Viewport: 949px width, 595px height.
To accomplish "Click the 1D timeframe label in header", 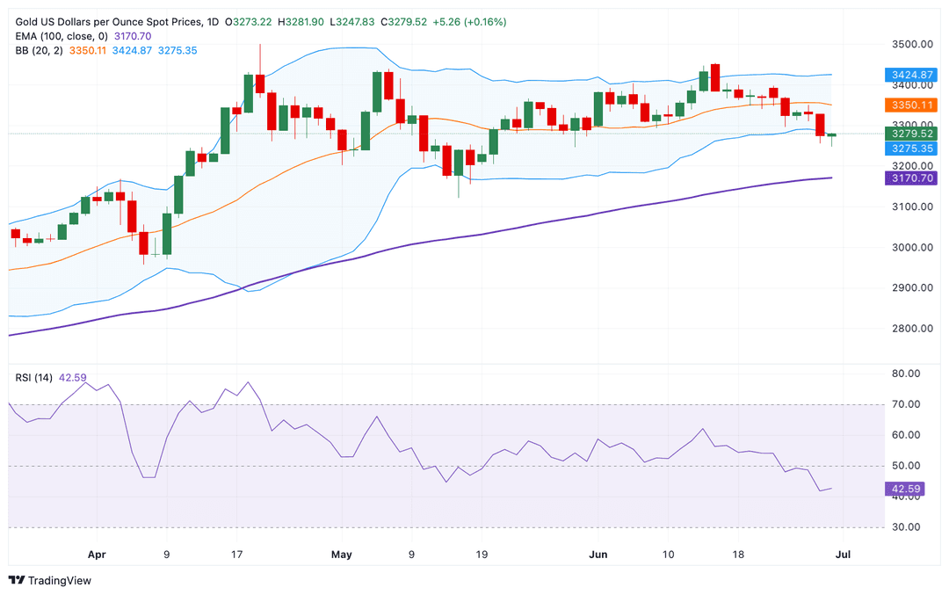I will coord(213,22).
